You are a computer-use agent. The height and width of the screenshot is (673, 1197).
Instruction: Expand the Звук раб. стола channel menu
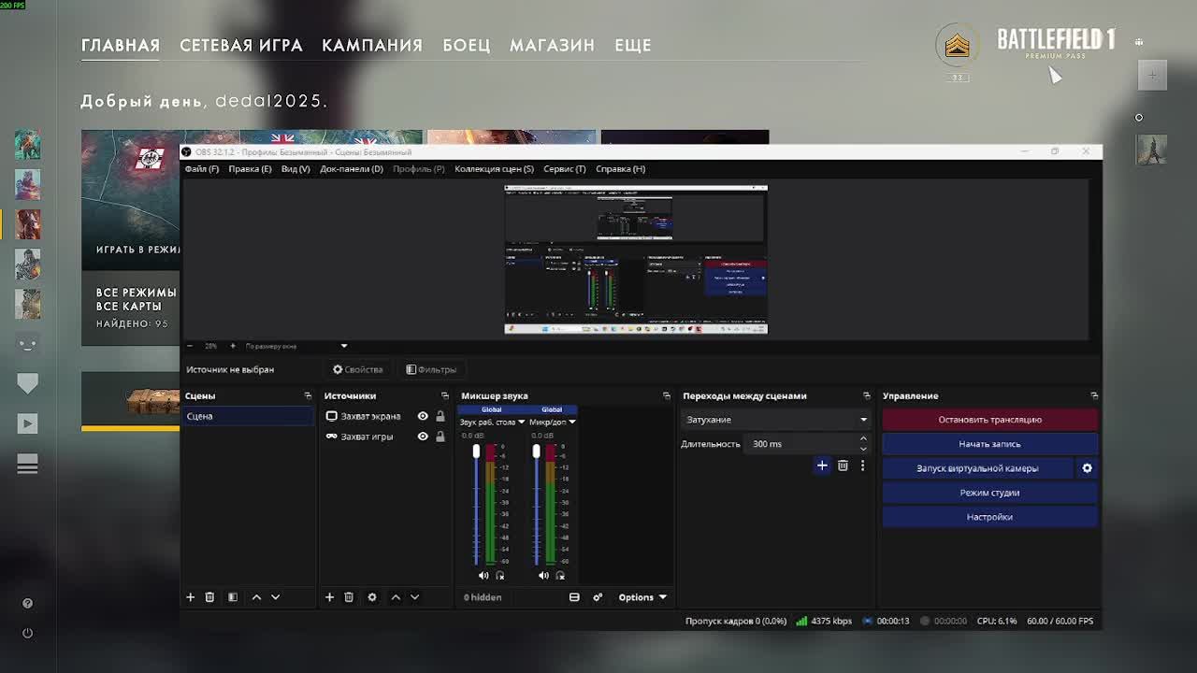521,422
